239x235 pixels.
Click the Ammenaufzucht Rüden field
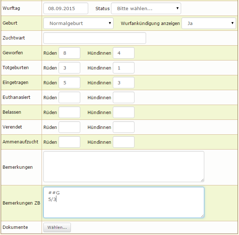[69, 142]
